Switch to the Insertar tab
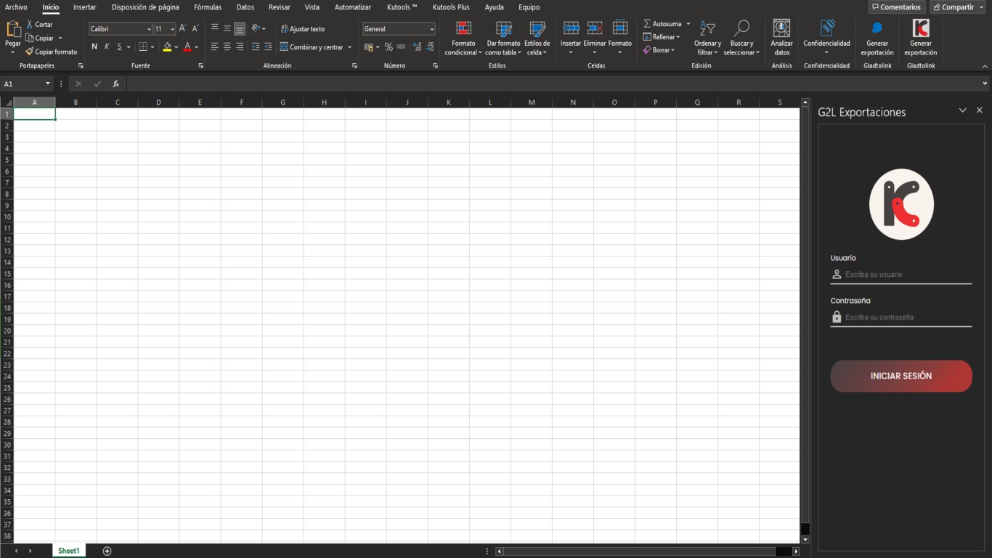Viewport: 992px width, 558px height. pos(85,7)
